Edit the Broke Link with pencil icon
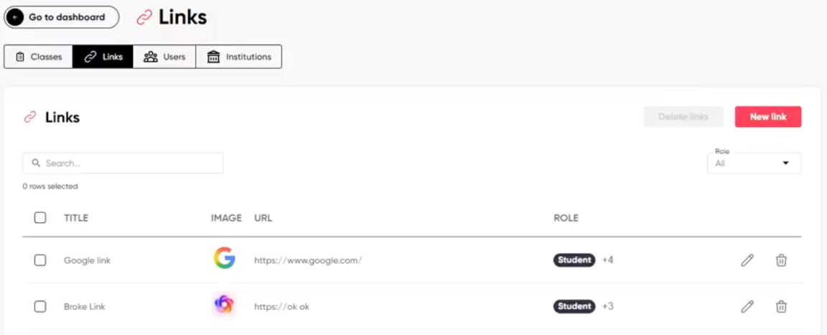Viewport: 827px width, 335px height. click(747, 306)
